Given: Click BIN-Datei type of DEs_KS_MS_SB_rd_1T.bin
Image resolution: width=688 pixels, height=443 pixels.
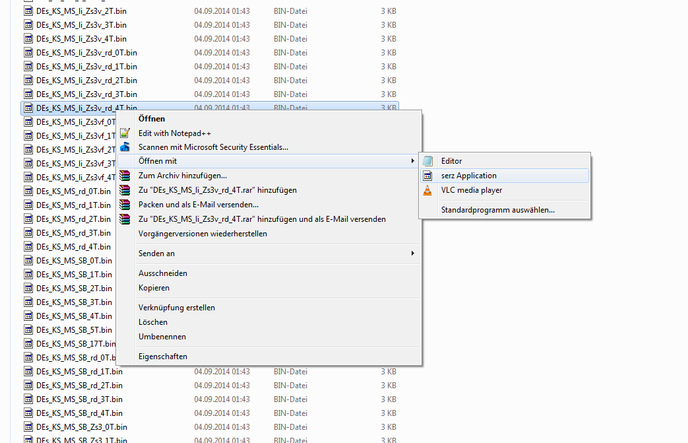Looking at the screenshot, I should click(x=290, y=372).
